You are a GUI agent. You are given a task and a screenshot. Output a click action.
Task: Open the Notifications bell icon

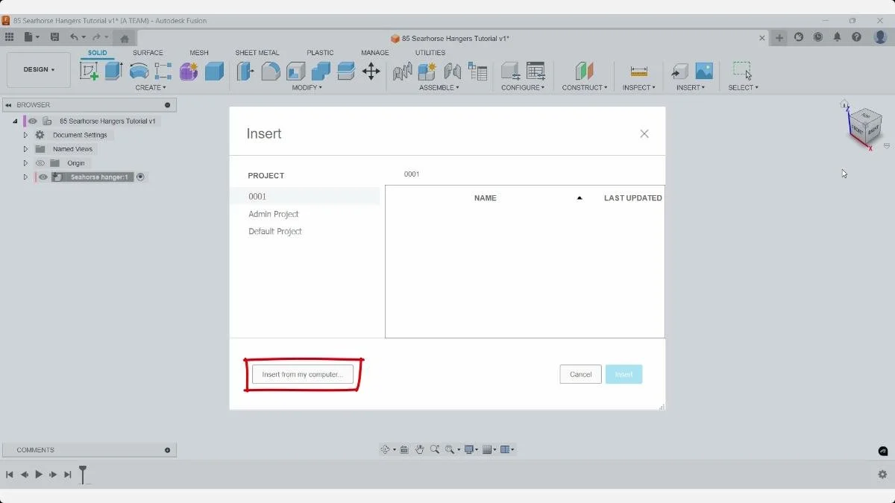point(838,37)
